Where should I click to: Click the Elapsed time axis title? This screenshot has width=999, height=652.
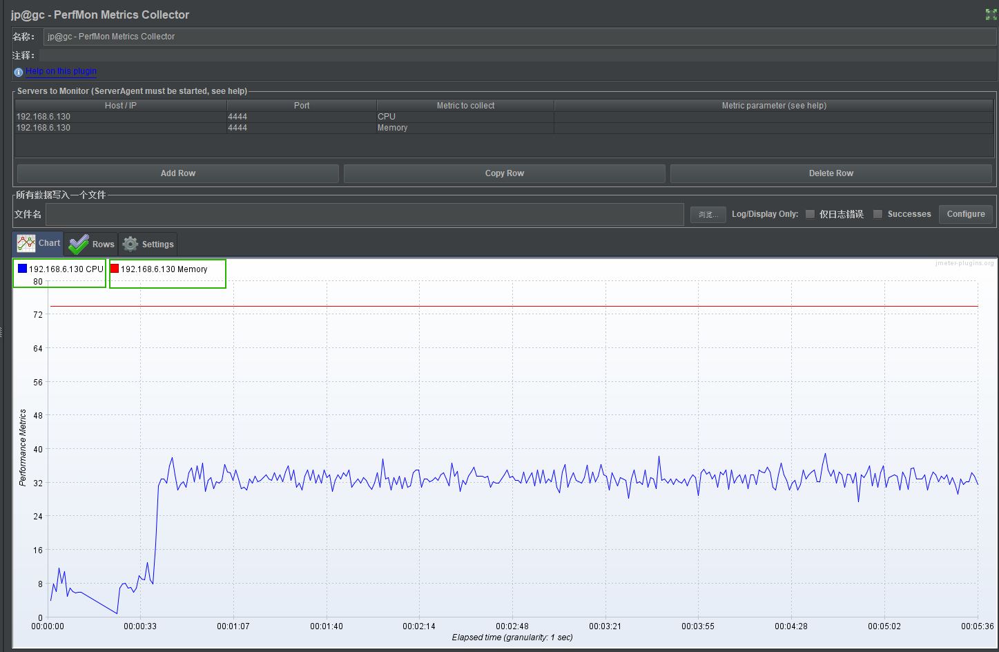click(512, 637)
